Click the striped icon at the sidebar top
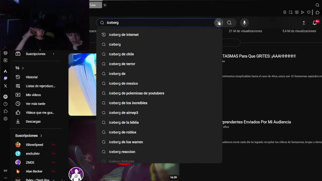The height and width of the screenshot is (181, 322). [6, 53]
